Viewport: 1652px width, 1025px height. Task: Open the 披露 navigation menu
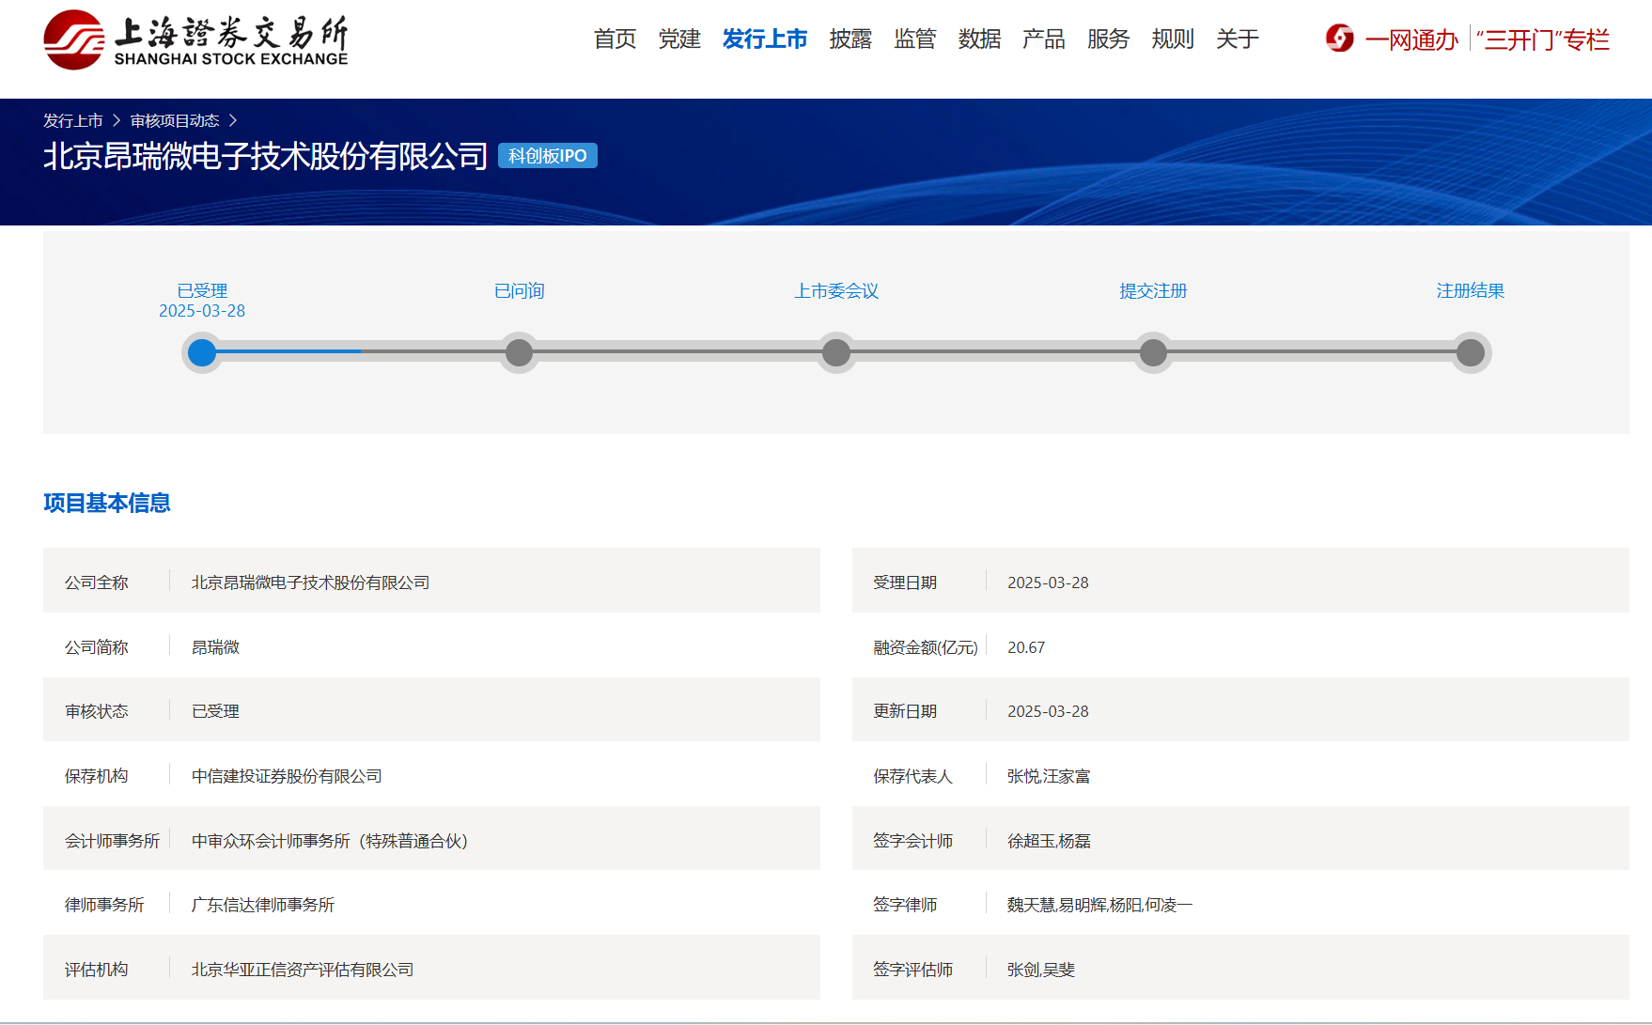pyautogui.click(x=850, y=39)
